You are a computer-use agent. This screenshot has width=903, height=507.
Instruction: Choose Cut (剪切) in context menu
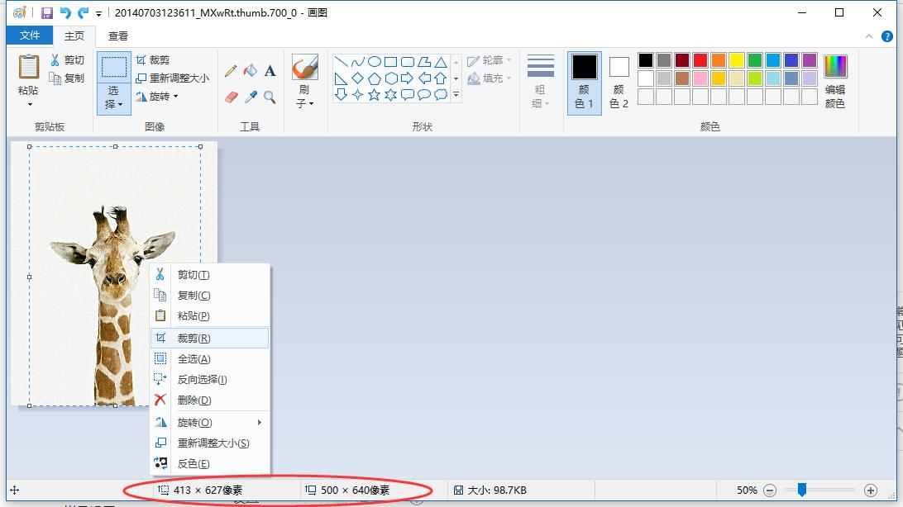(x=210, y=275)
